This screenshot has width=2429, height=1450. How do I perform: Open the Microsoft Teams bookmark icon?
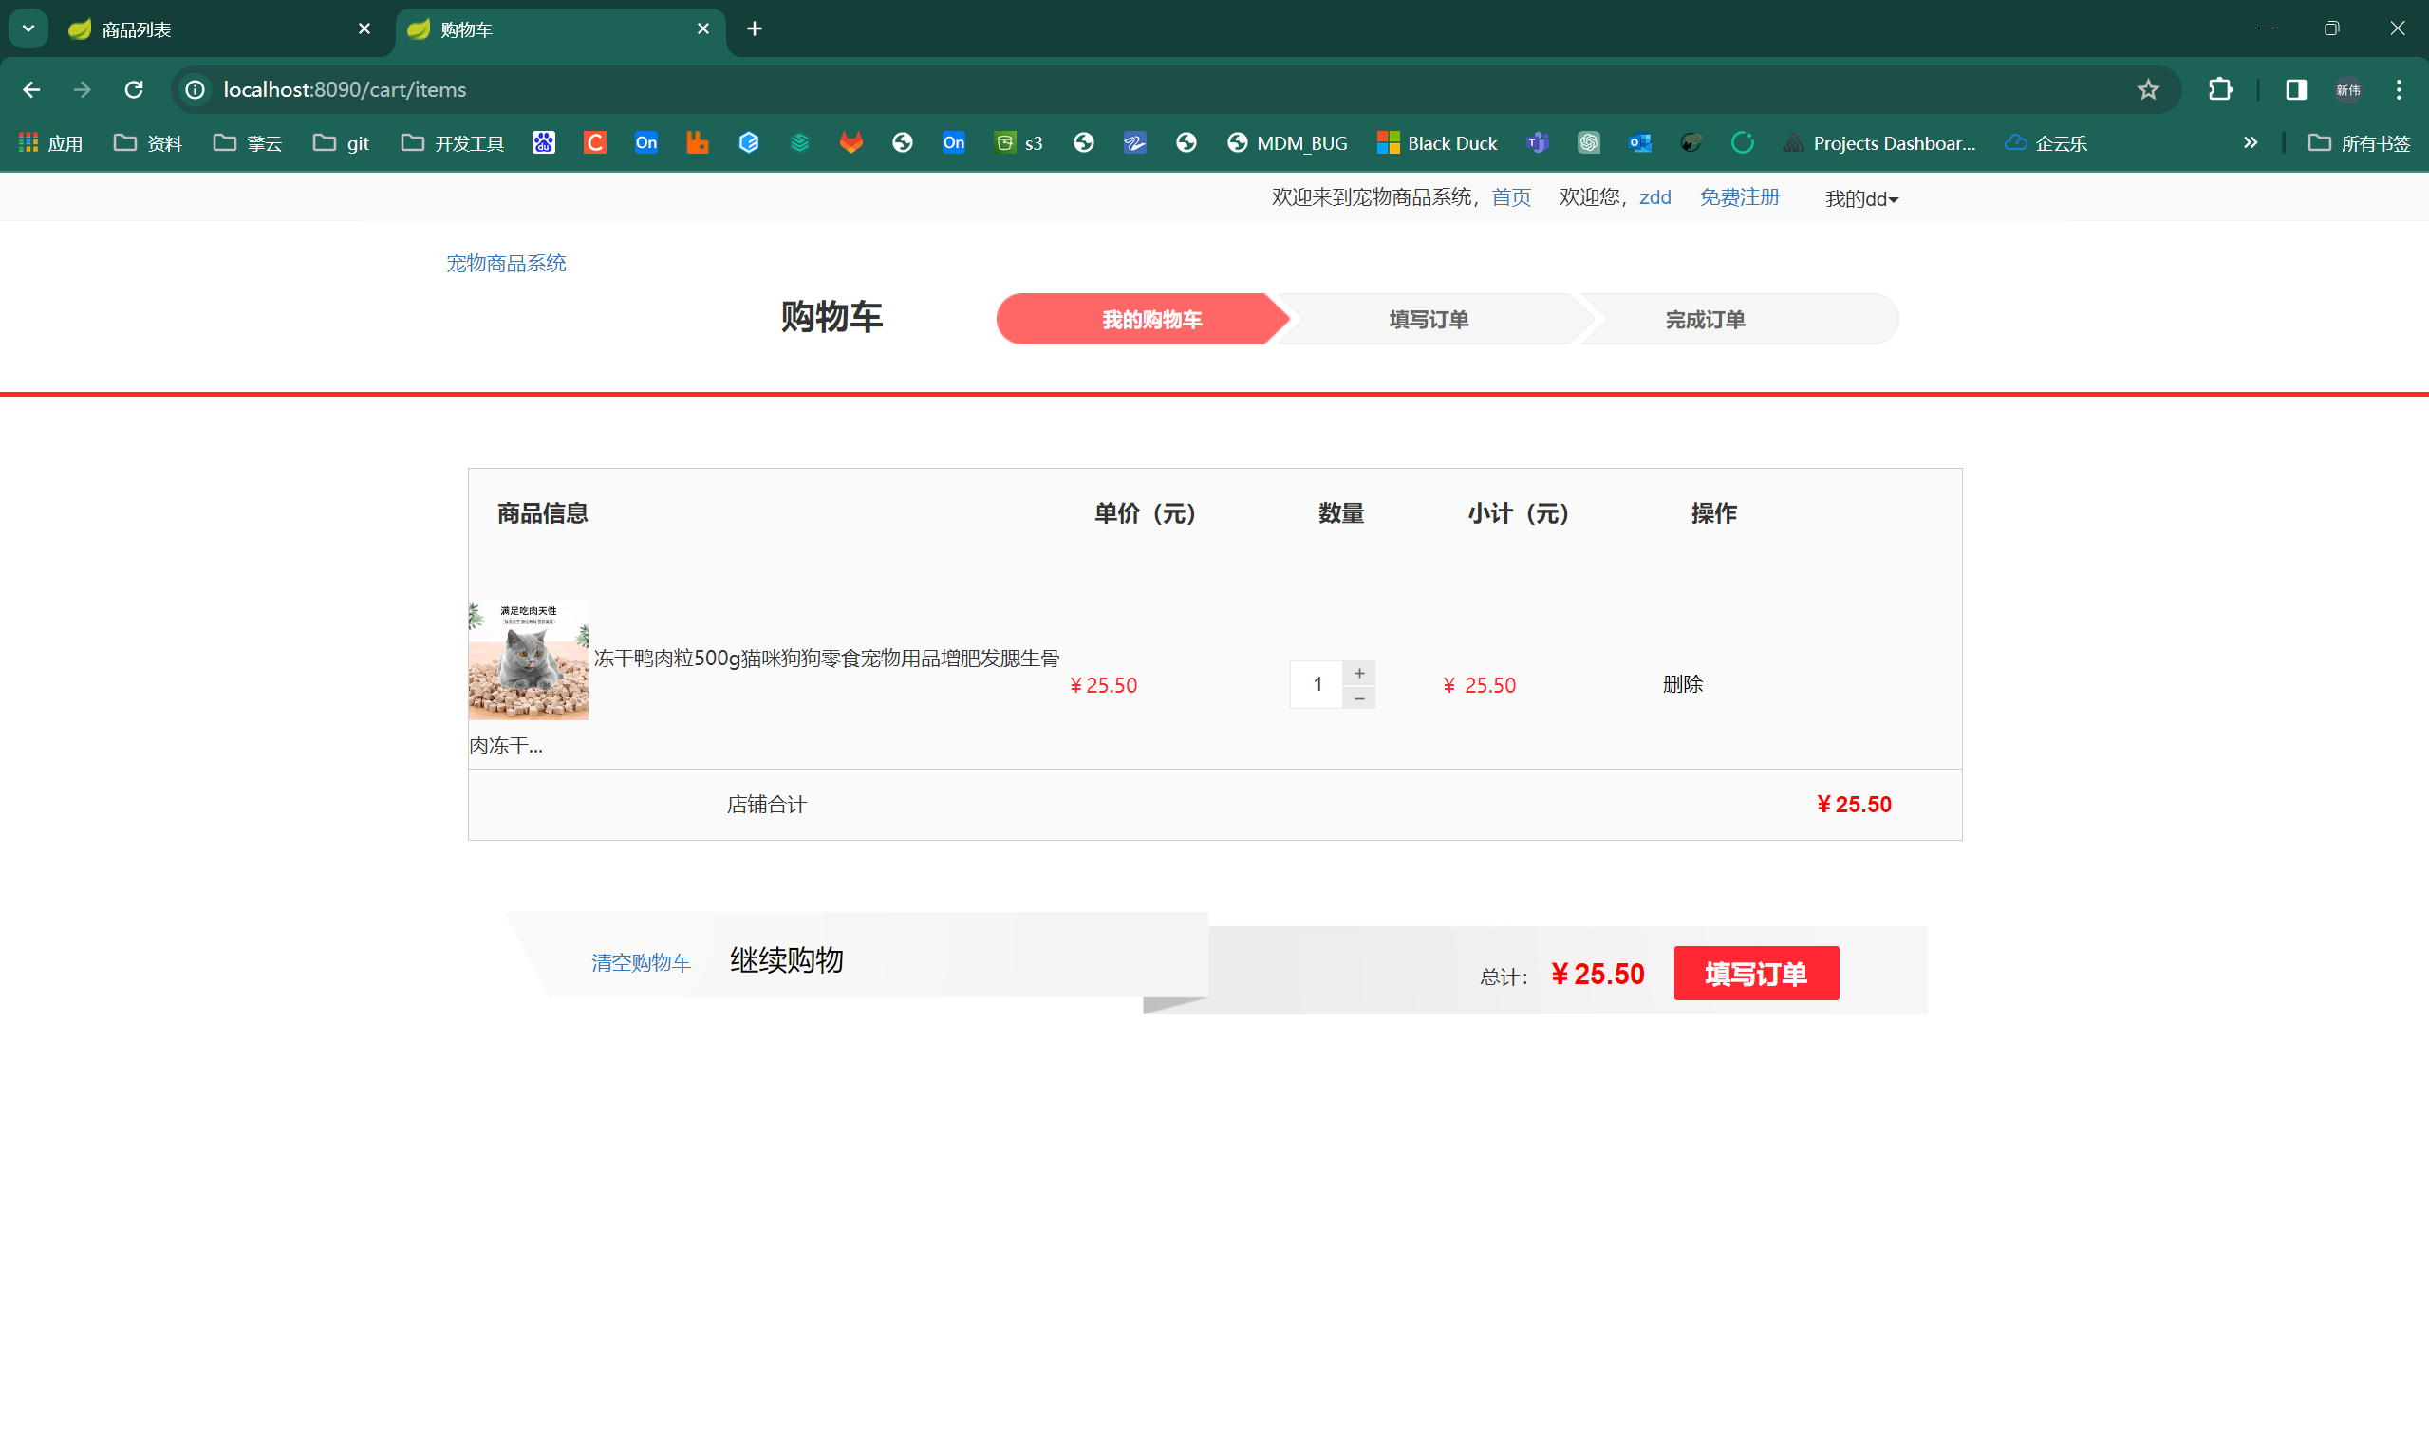[x=1538, y=142]
